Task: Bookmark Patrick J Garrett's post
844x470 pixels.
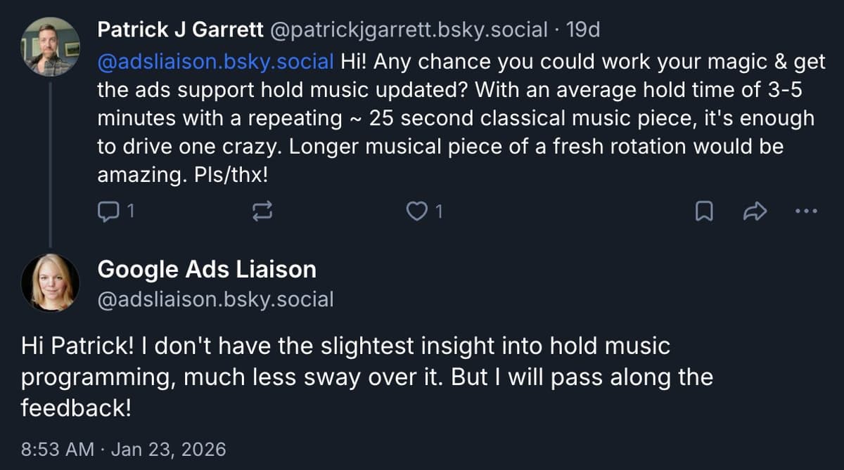Action: (x=704, y=211)
